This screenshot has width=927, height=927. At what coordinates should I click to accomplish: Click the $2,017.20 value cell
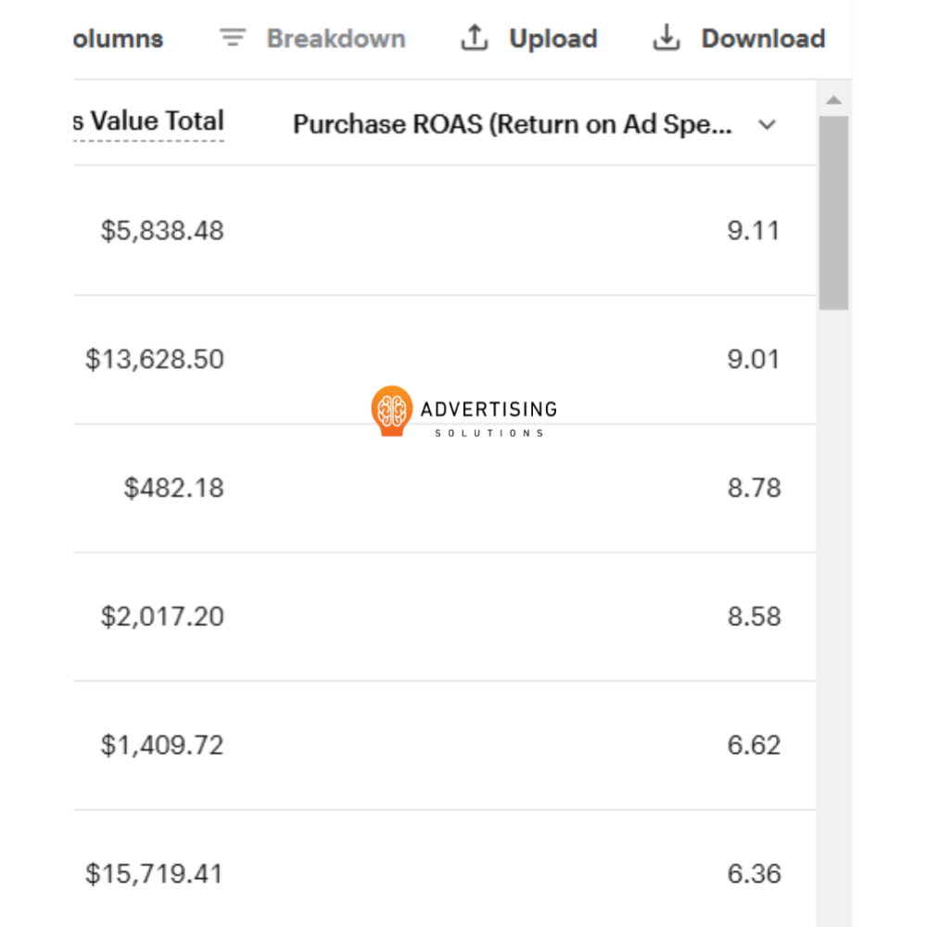[162, 616]
